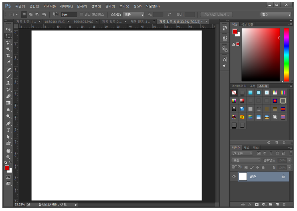Viewport: 297px width, 211px height.
Task: Switch to the 채널 channels tab
Action: click(246, 148)
